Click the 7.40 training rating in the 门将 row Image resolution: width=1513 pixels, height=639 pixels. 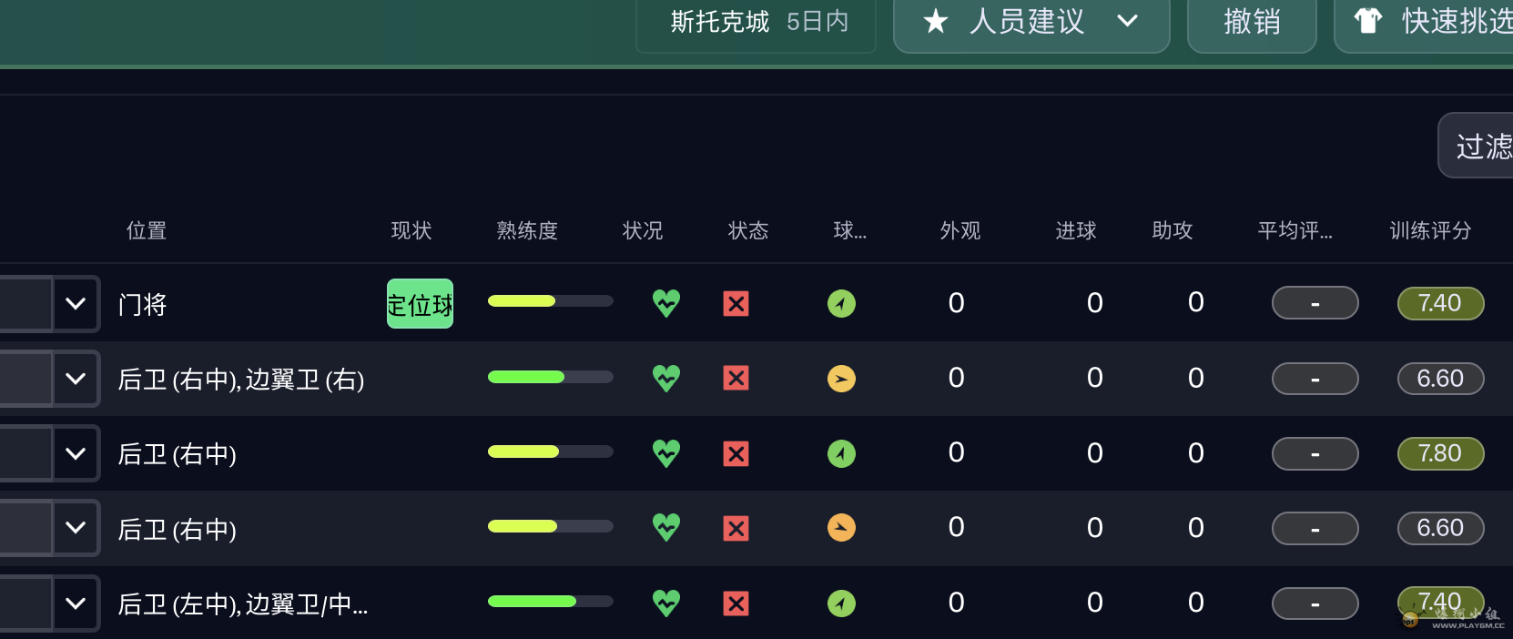pyautogui.click(x=1440, y=303)
